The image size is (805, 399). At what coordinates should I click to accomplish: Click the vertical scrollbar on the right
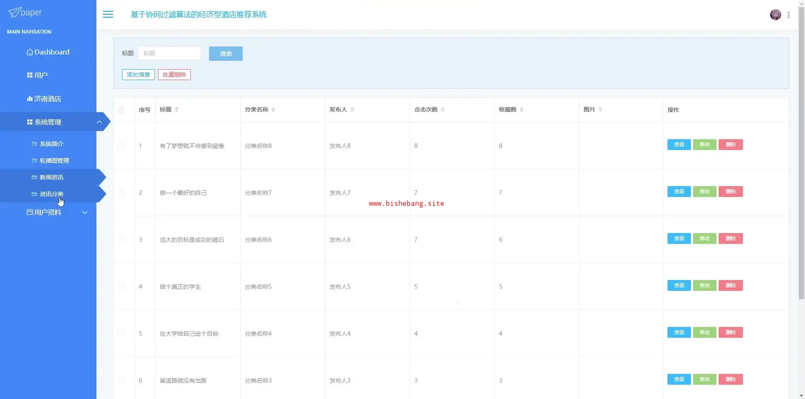pyautogui.click(x=801, y=168)
